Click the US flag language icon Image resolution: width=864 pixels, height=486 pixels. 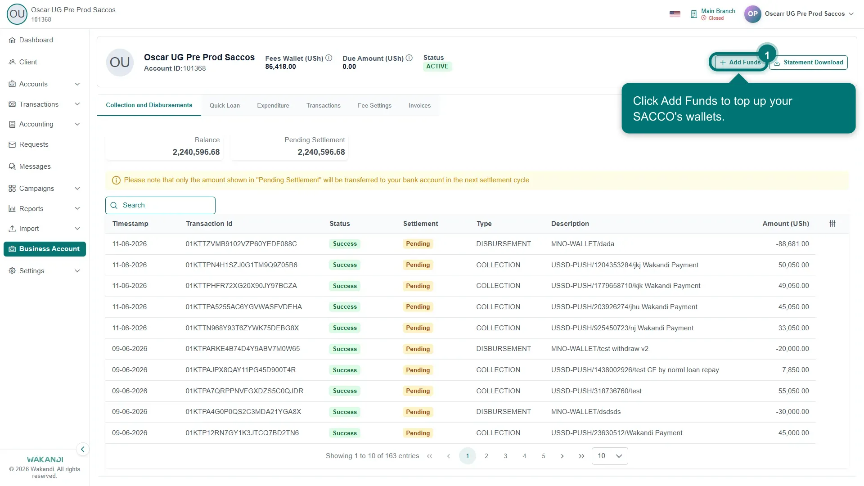[x=675, y=14]
